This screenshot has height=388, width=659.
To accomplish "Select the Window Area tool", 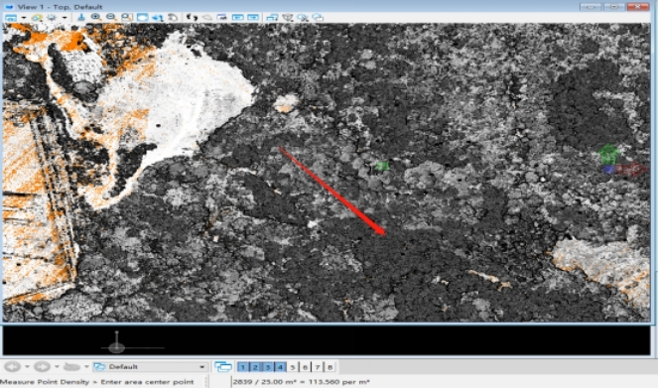I will [126, 17].
